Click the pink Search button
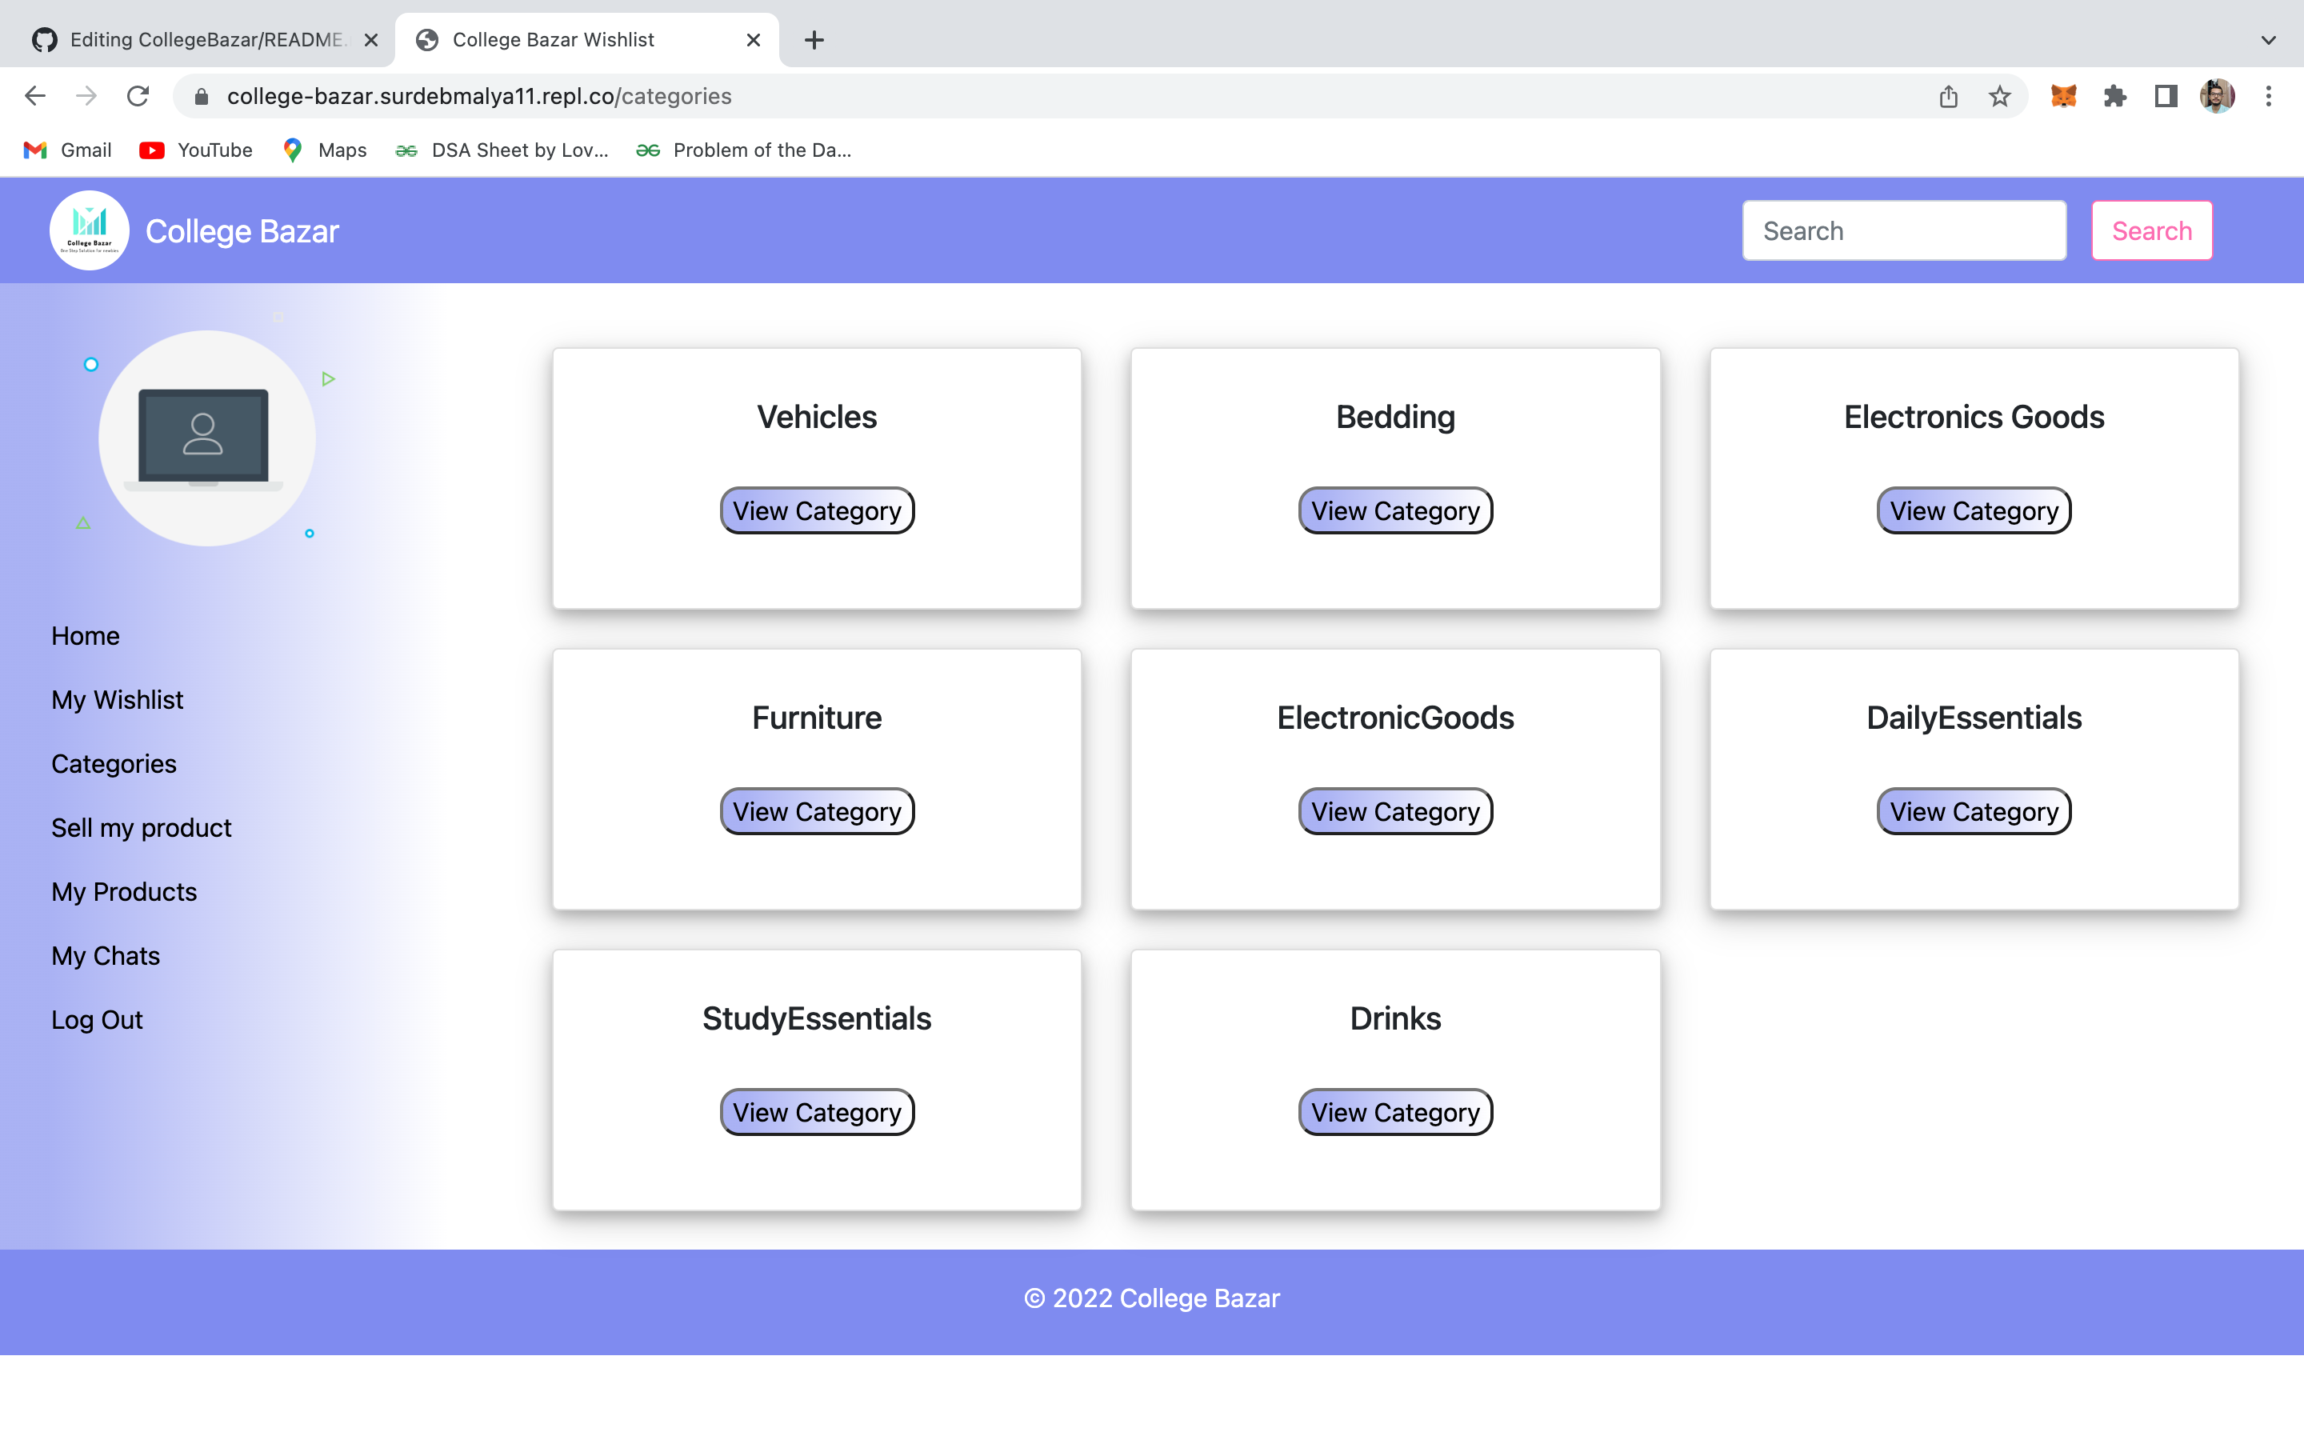The image size is (2304, 1440). [x=2150, y=230]
